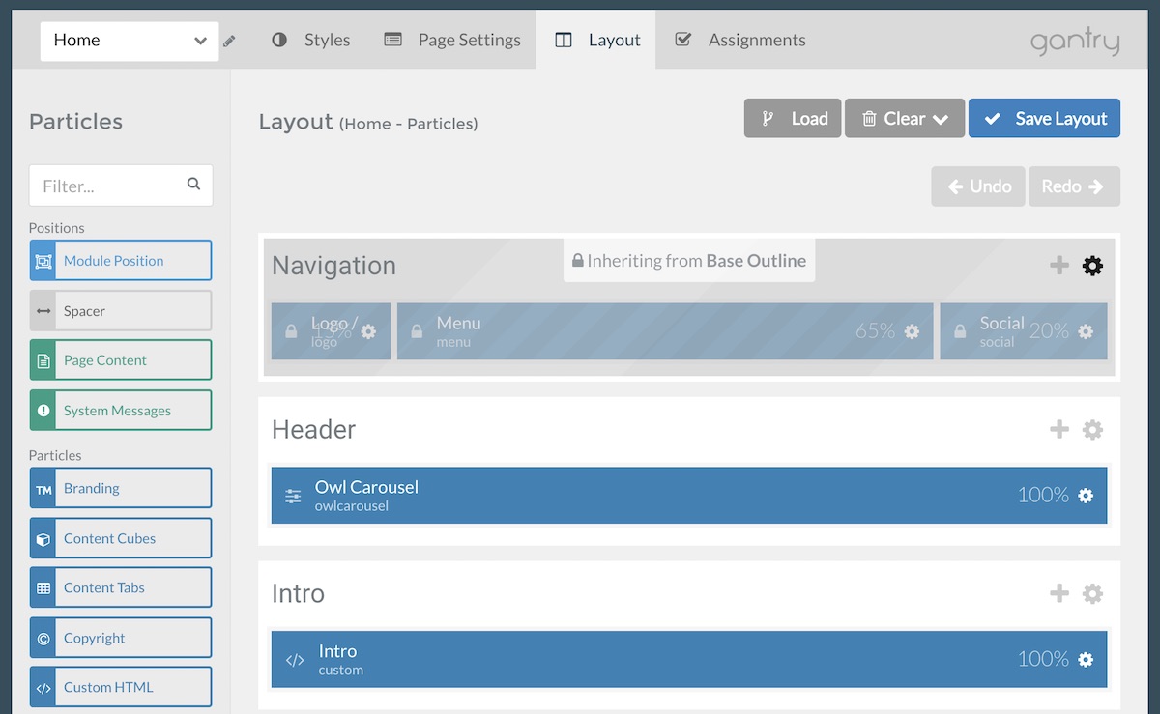Image resolution: width=1160 pixels, height=714 pixels.
Task: Open the Home outline dropdown
Action: (130, 41)
